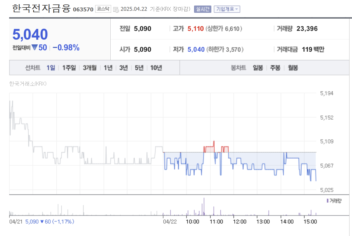
Task: Click the 전일 value 5,090
Action: tap(143, 29)
